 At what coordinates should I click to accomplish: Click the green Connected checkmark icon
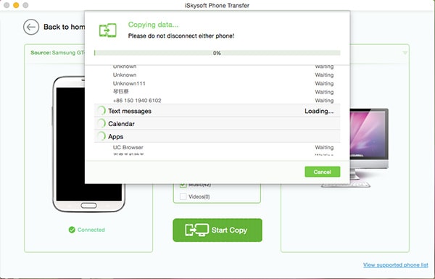point(72,230)
